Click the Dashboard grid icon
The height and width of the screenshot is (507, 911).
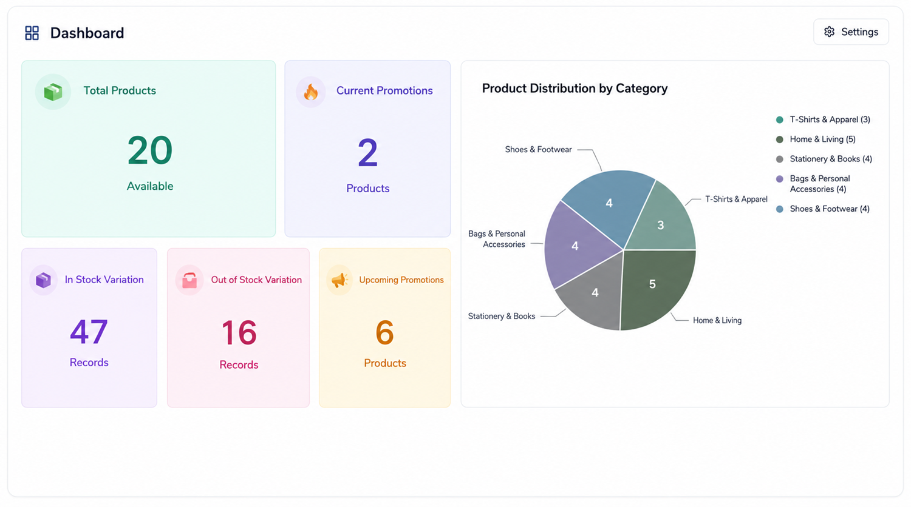[32, 33]
